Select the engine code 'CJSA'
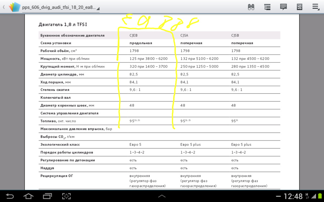This screenshot has width=324, height=202. point(184,36)
